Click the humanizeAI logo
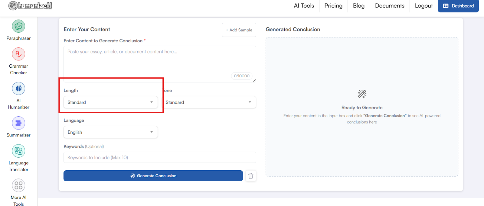Screen dimensions: 484x206 (30, 6)
